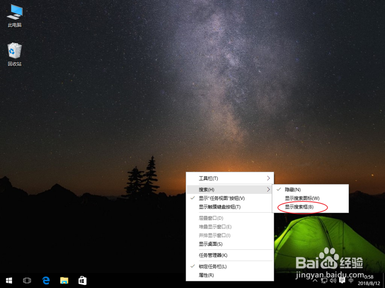385x288 pixels.
Task: Open the Windows Start menu
Action: (8, 281)
